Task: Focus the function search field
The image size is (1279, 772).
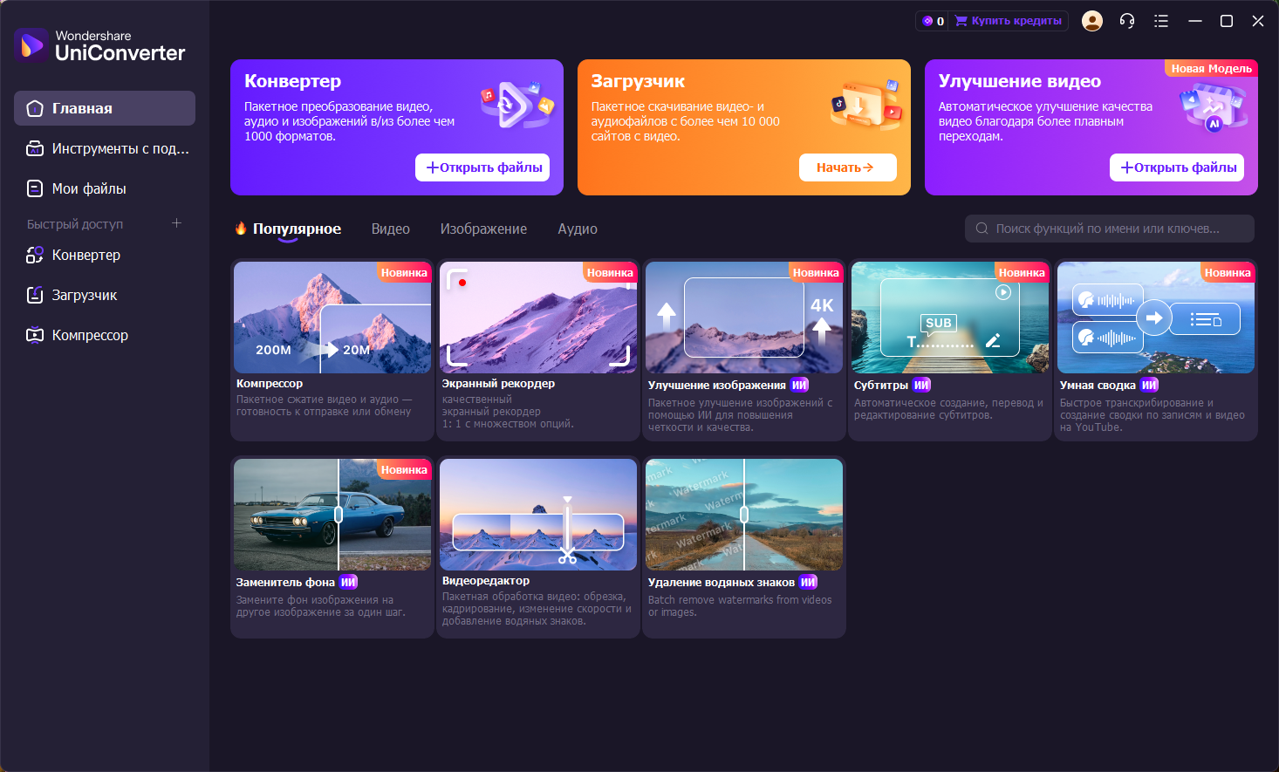Action: pyautogui.click(x=1108, y=229)
